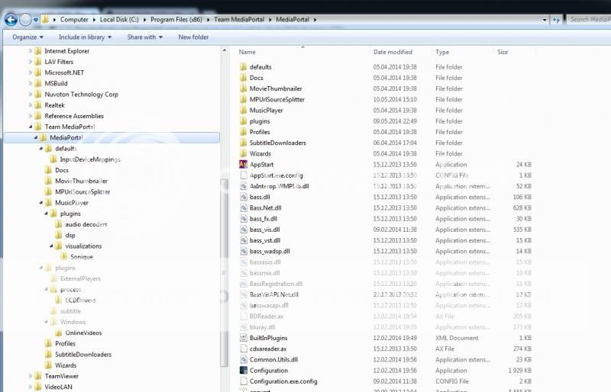Click the Back navigation arrow button
Screen dimensions: 611x392
coord(11,19)
